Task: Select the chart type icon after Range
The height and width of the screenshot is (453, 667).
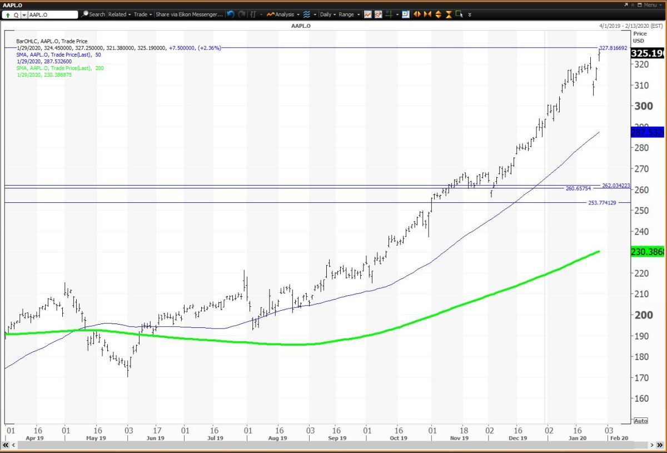Action: tap(368, 14)
